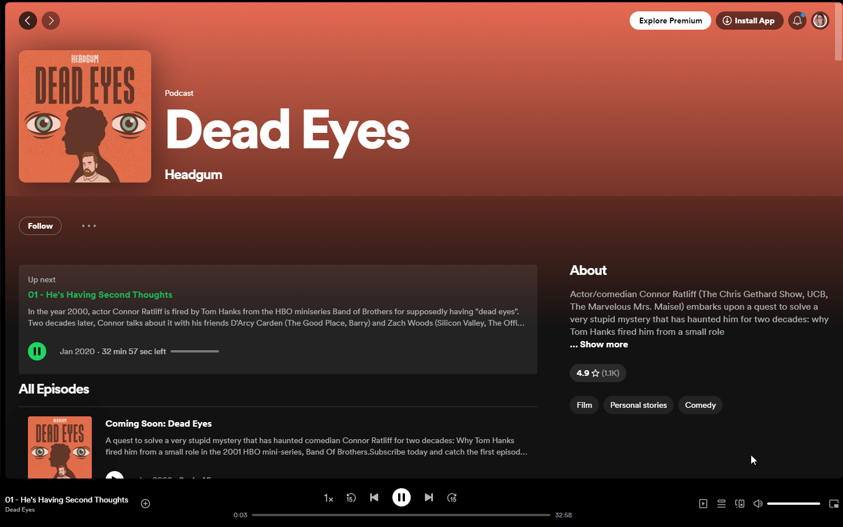This screenshot has width=843, height=527.
Task: Skip back 15 seconds
Action: point(351,498)
